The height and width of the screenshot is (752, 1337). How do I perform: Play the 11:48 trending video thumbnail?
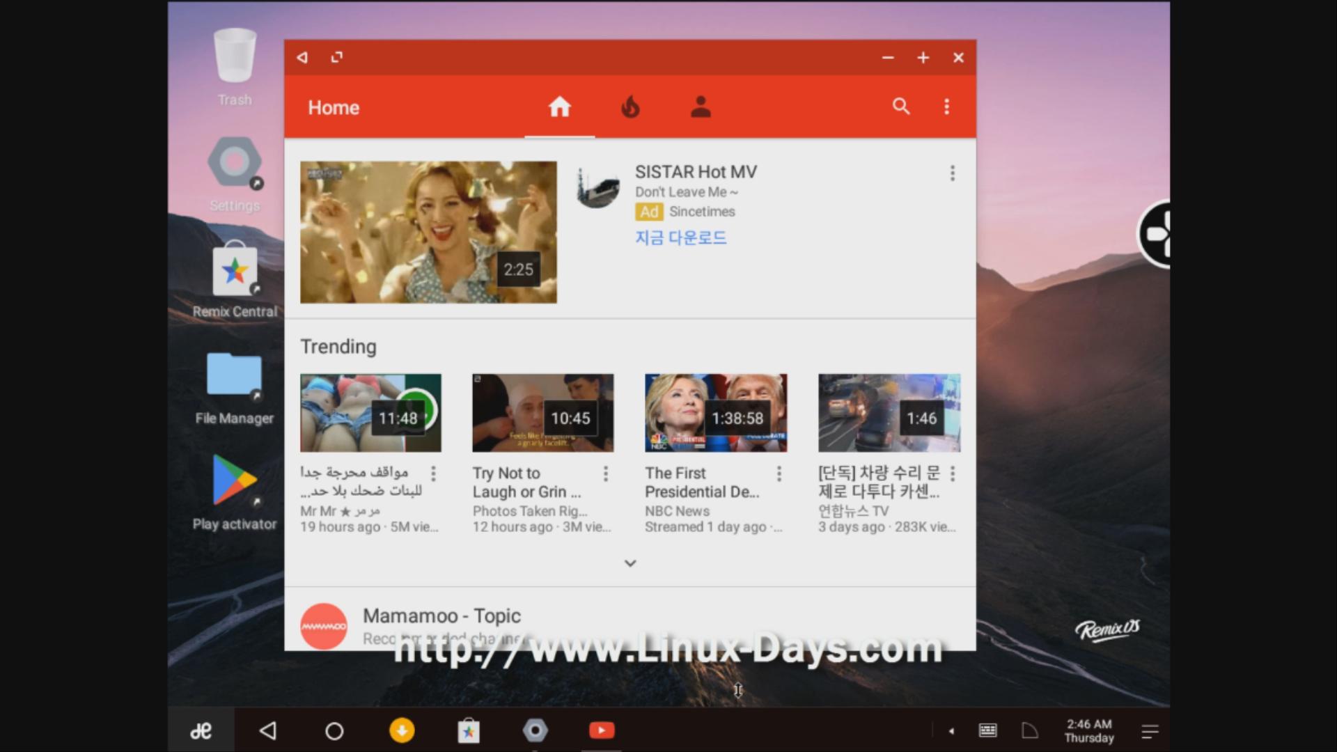coord(370,413)
